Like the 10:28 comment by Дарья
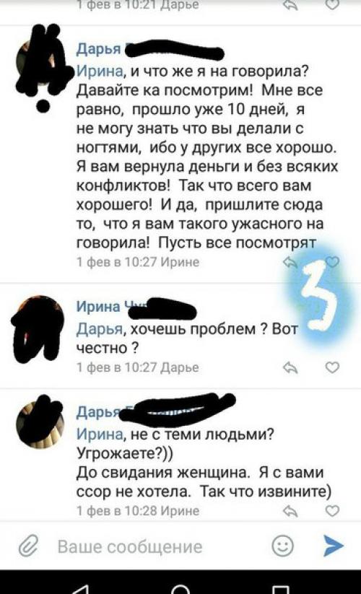 click(x=333, y=511)
